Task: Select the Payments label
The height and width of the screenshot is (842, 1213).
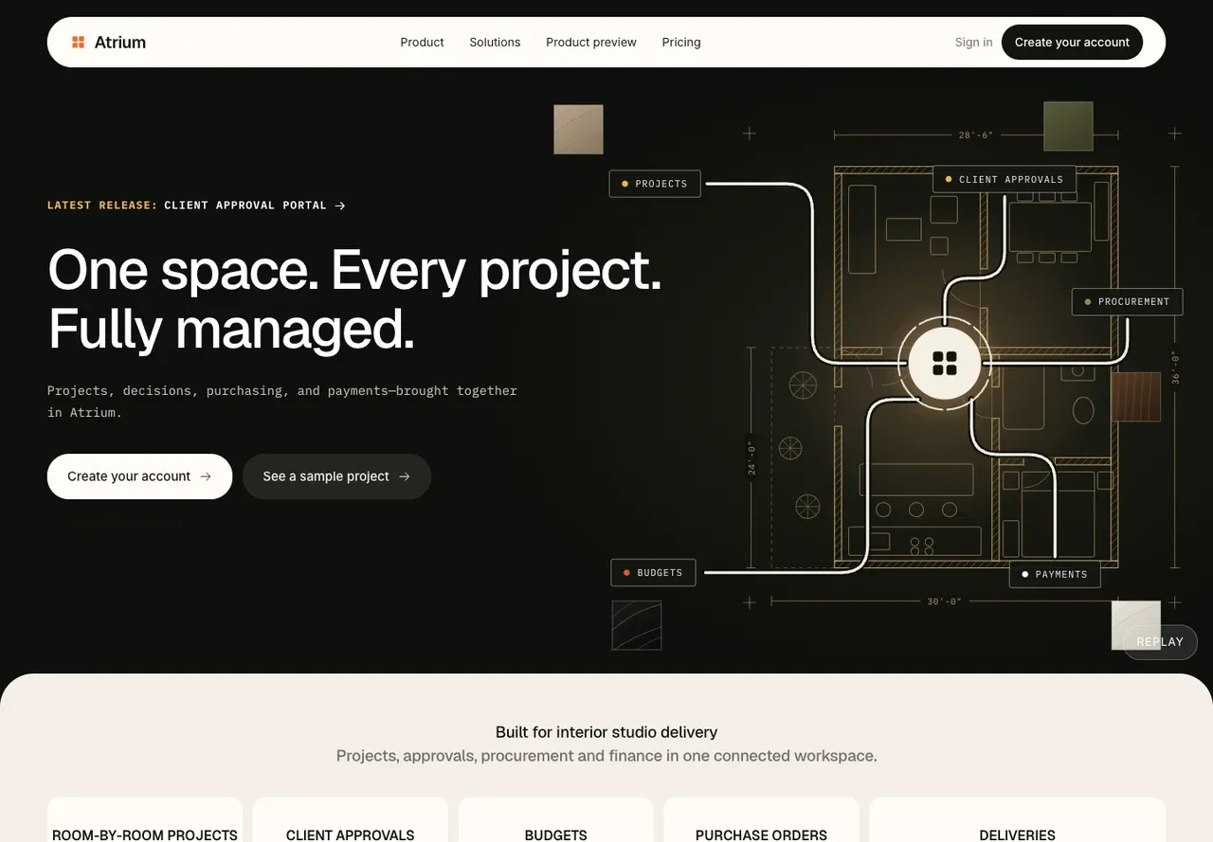Action: (1055, 574)
